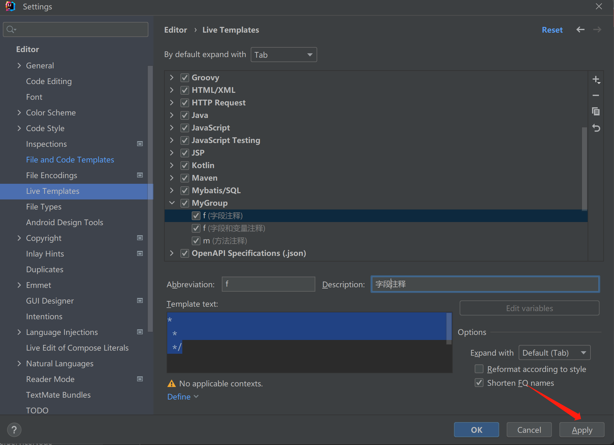This screenshot has width=614, height=445.
Task: Click the template text area scrollbar
Action: coord(449,328)
